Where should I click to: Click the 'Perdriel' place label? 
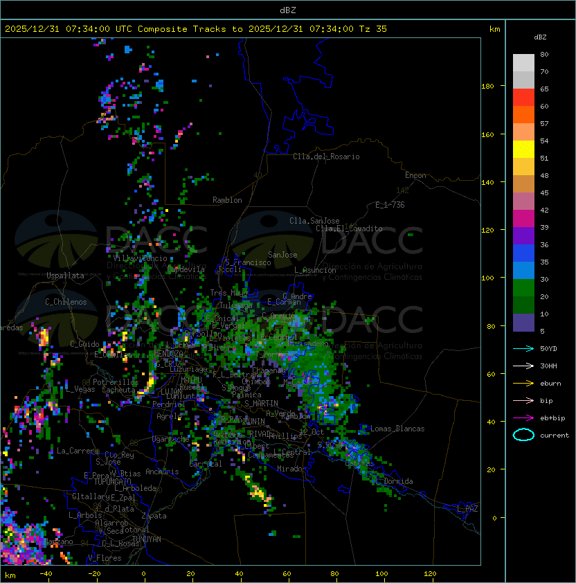[169, 404]
